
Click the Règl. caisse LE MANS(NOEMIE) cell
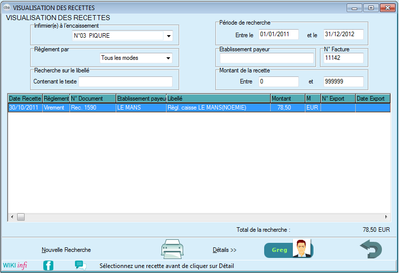click(x=218, y=108)
